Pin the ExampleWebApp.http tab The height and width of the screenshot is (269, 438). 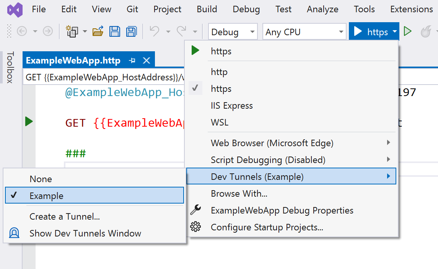pos(132,60)
